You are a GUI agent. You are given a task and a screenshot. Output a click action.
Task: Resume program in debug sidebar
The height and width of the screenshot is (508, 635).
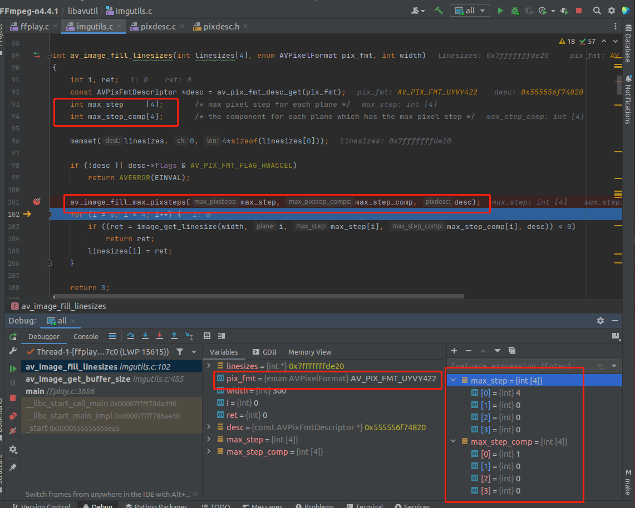[13, 368]
